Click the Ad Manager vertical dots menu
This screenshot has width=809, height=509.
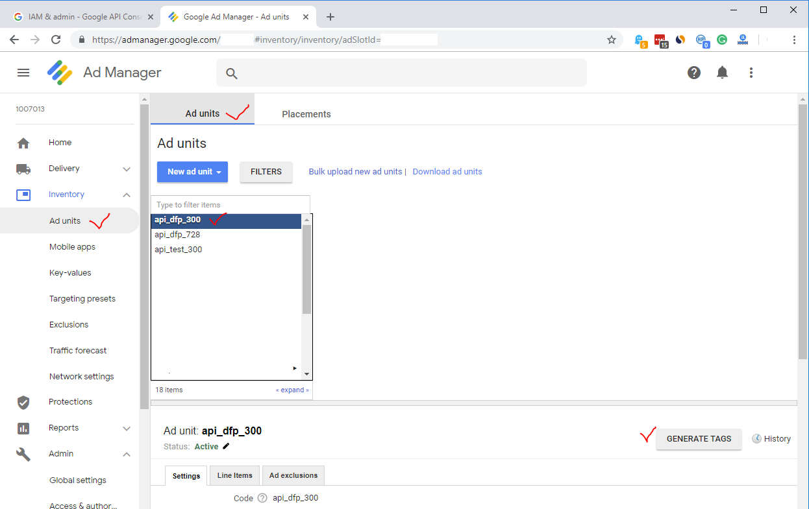coord(751,73)
